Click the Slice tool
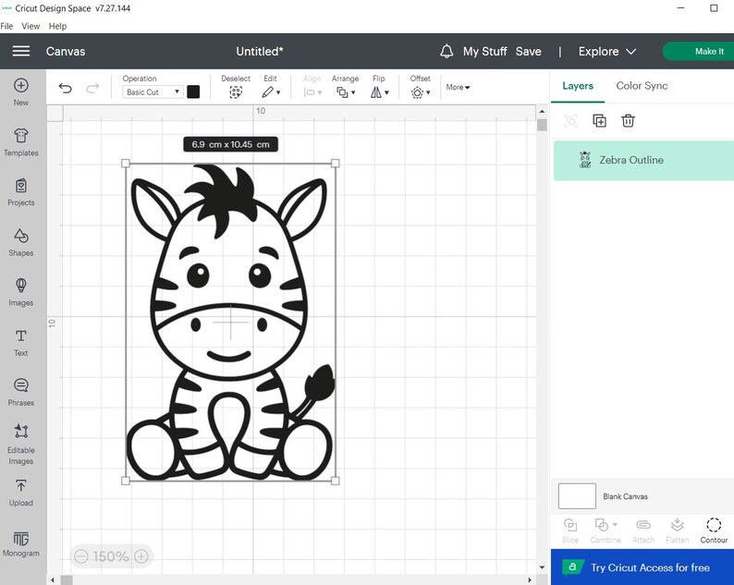The width and height of the screenshot is (734, 585). pyautogui.click(x=570, y=530)
